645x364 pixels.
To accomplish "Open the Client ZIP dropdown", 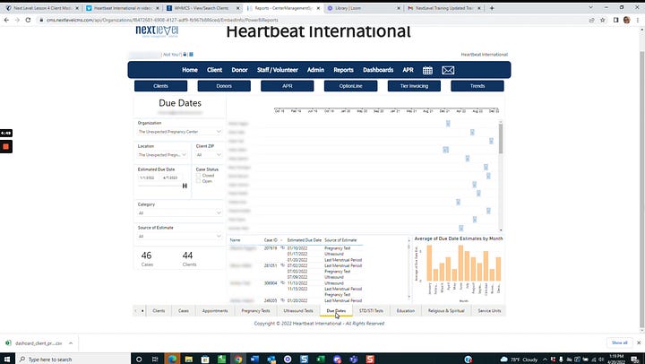I will (x=209, y=155).
